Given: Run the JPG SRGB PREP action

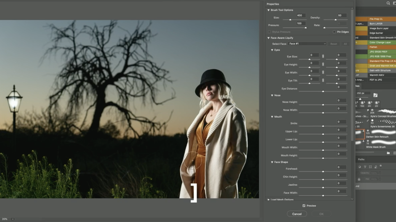Looking at the screenshot, I should 382,51.
